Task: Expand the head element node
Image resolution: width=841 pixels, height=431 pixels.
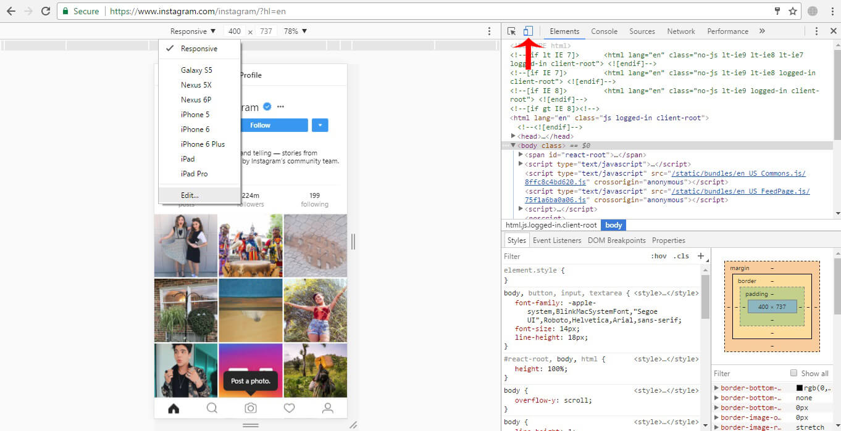Action: [x=514, y=136]
